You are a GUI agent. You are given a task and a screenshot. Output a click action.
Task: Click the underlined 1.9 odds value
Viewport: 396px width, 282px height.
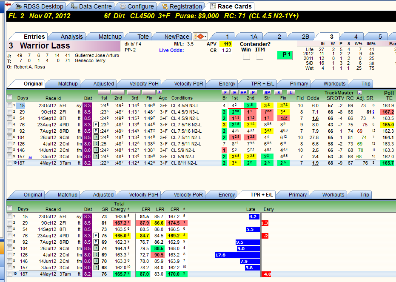coord(315,163)
